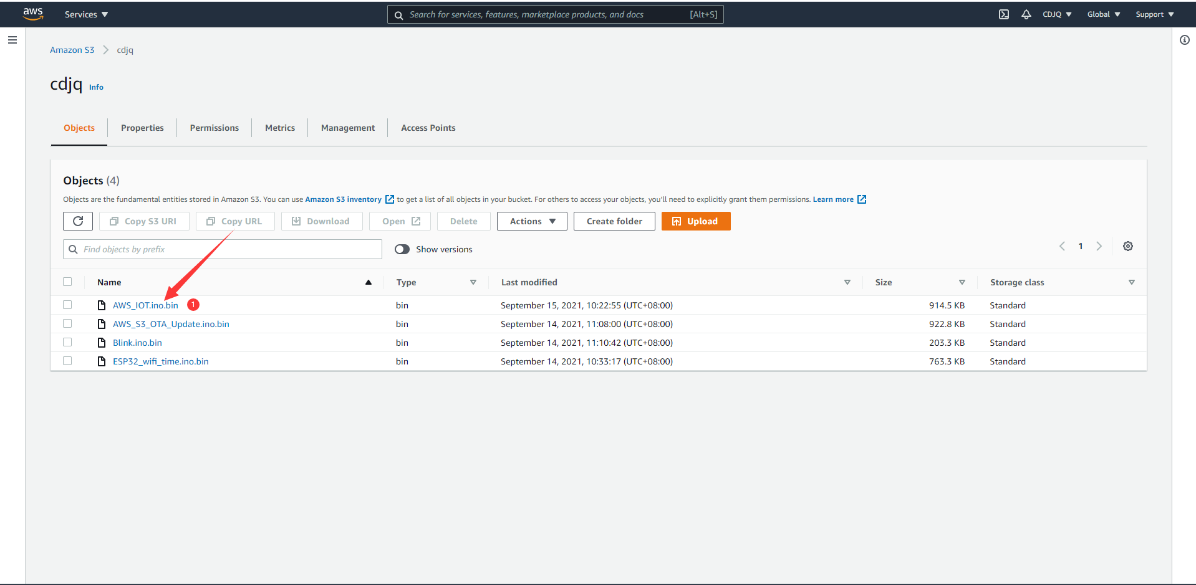Click the Copy URL button
Screen dimensions: 1196x585
pyautogui.click(x=235, y=221)
